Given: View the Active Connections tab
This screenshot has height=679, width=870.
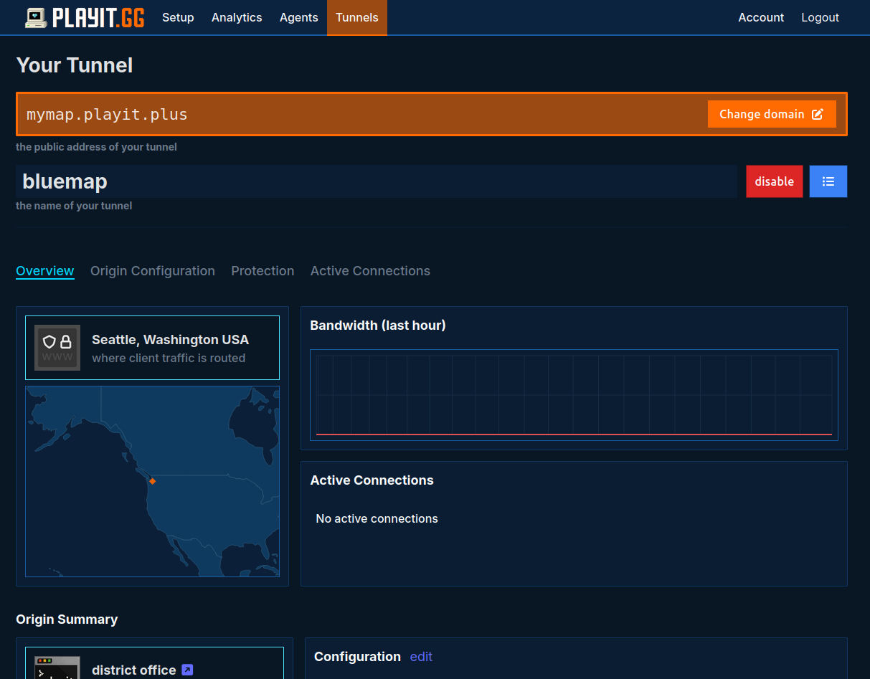Looking at the screenshot, I should click(370, 271).
